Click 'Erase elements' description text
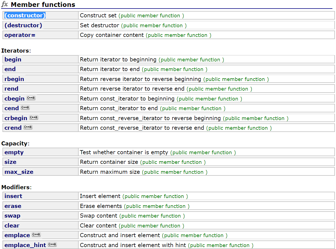 [x=101, y=206]
